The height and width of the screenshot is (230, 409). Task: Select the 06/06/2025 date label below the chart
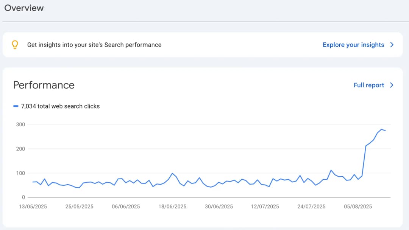click(x=126, y=207)
